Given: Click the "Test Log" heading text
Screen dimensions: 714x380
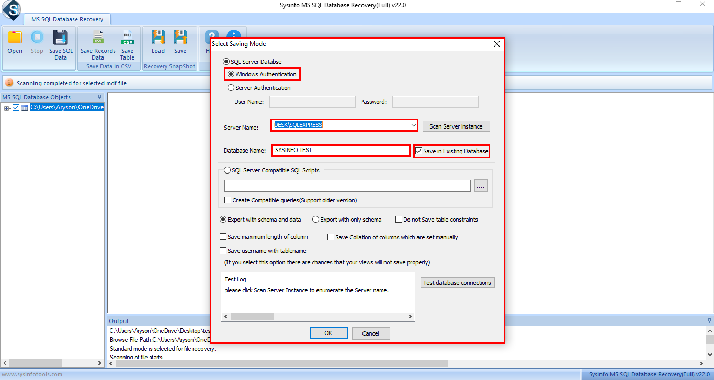Looking at the screenshot, I should point(235,279).
